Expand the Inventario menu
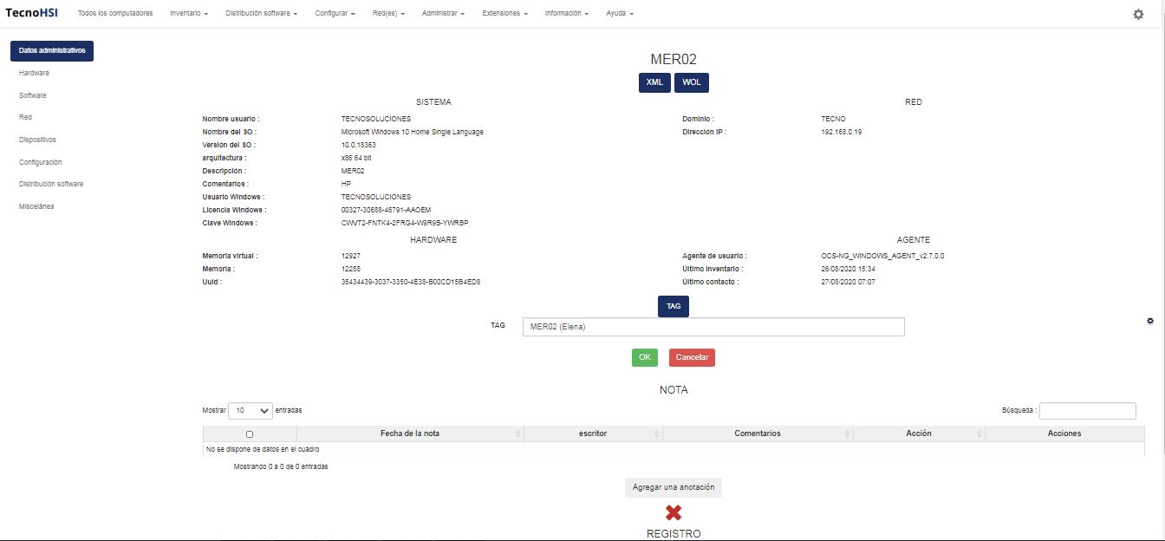Viewport: 1165px width, 541px height. (189, 14)
